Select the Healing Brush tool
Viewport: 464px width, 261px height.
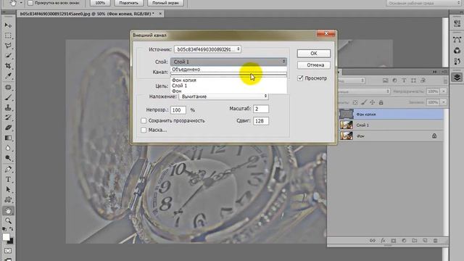pyautogui.click(x=8, y=87)
